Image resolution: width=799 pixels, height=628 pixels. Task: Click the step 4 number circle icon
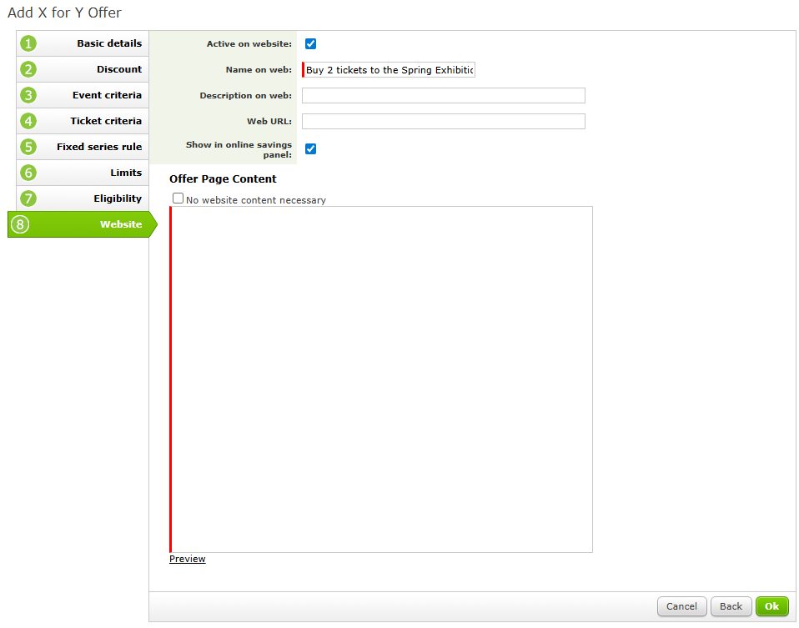[x=28, y=121]
